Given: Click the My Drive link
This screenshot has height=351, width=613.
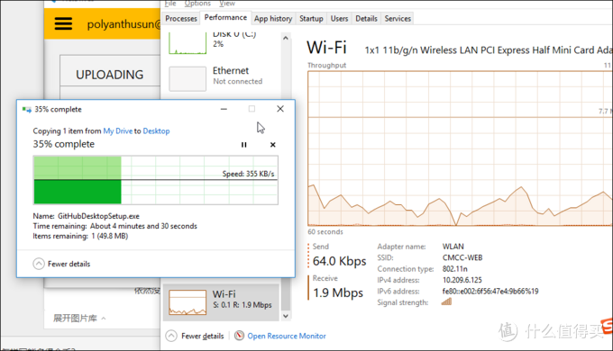Looking at the screenshot, I should [118, 131].
